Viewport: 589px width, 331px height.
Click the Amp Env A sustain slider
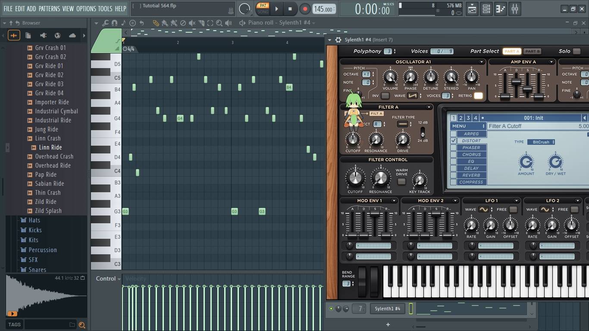click(x=527, y=88)
